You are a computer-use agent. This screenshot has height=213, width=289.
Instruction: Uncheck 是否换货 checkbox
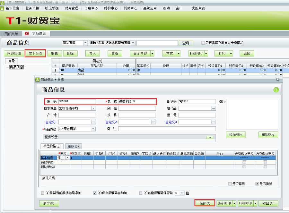pos(257,184)
